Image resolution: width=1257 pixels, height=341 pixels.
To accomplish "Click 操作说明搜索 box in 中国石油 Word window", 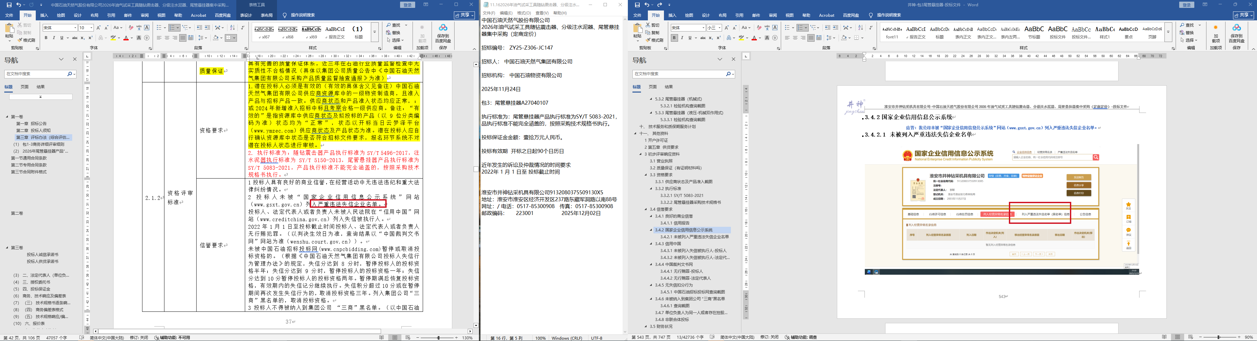I will pyautogui.click(x=303, y=15).
